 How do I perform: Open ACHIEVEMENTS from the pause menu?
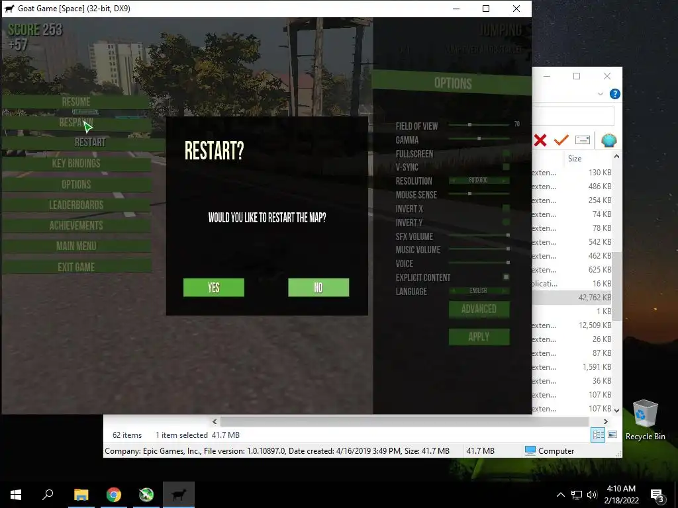click(x=76, y=226)
